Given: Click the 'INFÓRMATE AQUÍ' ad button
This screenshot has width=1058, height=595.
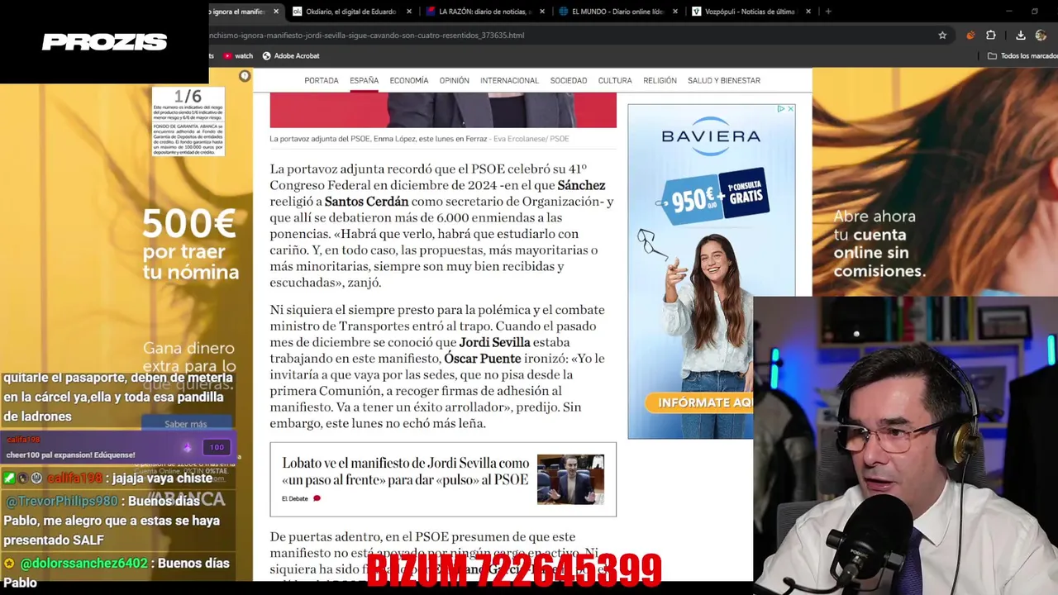Looking at the screenshot, I should (x=699, y=402).
